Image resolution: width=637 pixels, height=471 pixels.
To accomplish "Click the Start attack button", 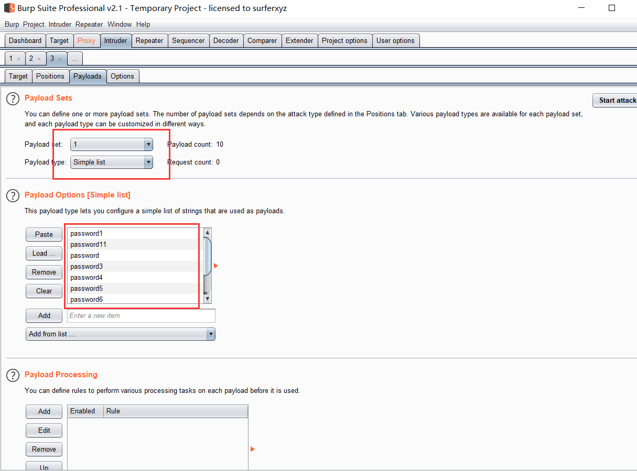I will coord(615,101).
